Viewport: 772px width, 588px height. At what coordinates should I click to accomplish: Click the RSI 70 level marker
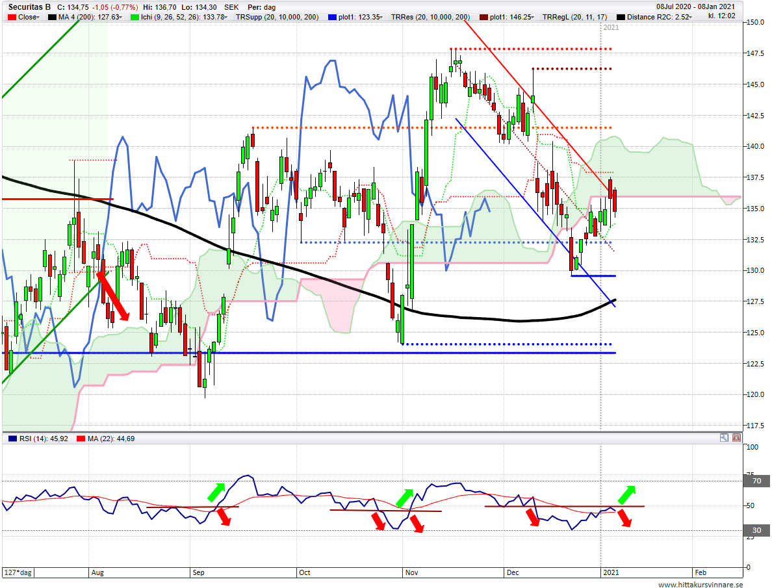757,481
